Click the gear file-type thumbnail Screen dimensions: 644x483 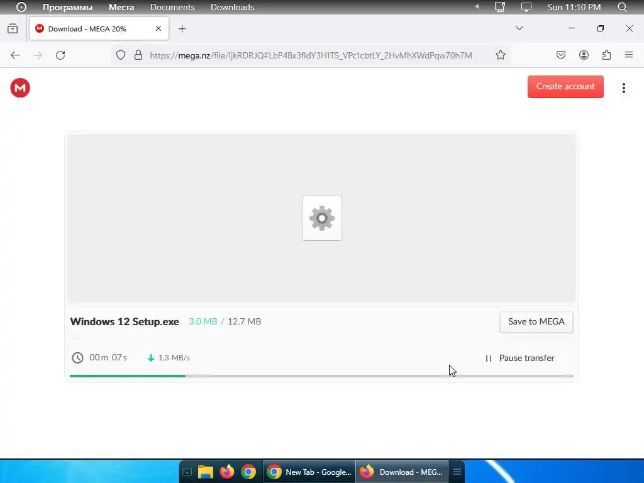[x=322, y=218]
